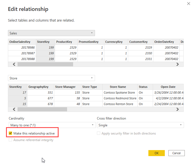193x164 pixels.
Task: Select the OnlineSalesKey column header
Action: (x=22, y=42)
